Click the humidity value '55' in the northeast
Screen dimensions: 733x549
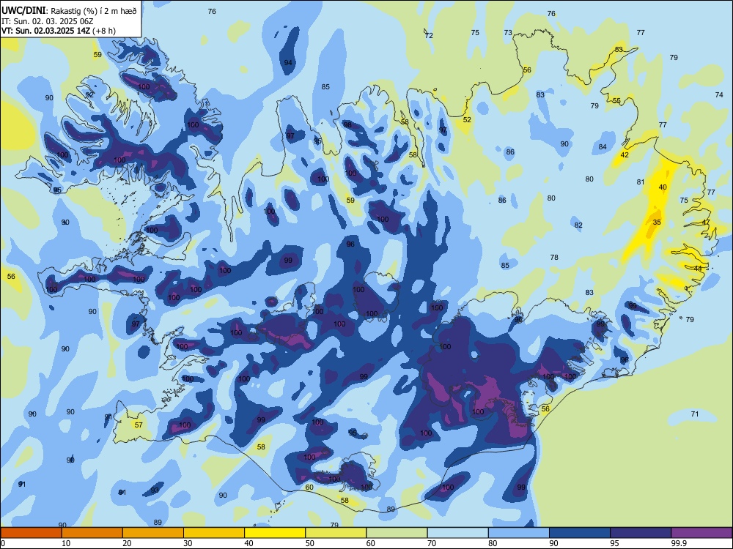tap(616, 100)
